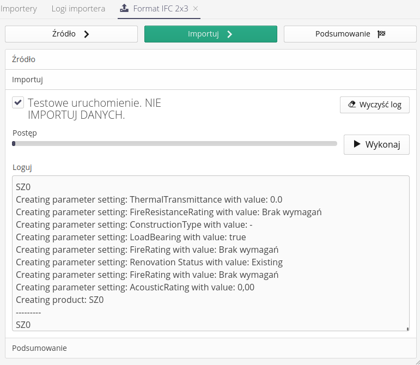Click the chevron arrow on Źródło button
Viewport: 420px width, 365px height.
(x=86, y=34)
